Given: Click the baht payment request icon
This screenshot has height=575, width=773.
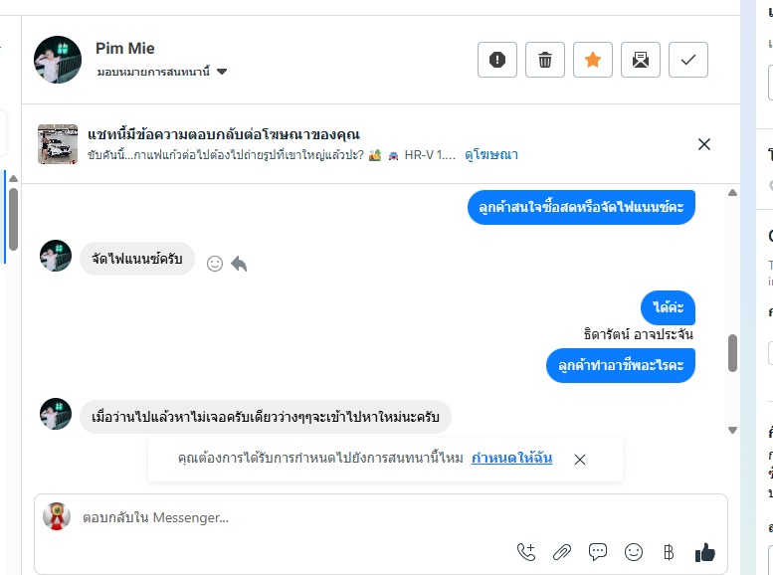Looking at the screenshot, I should point(669,552).
